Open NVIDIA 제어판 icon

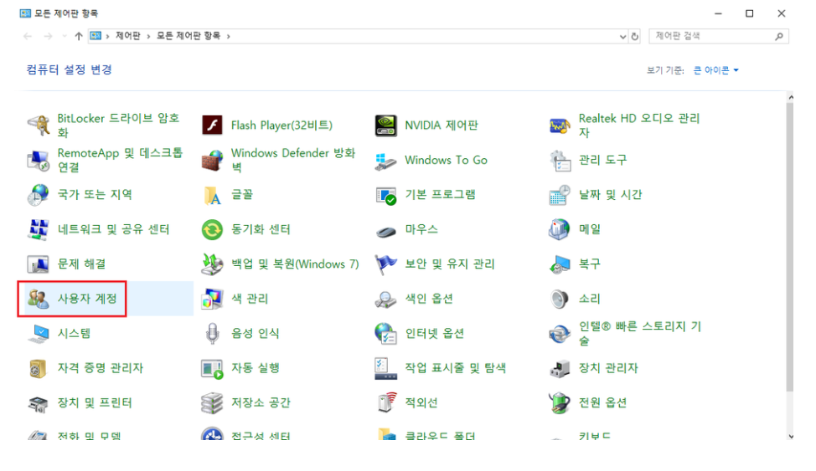[x=385, y=125]
